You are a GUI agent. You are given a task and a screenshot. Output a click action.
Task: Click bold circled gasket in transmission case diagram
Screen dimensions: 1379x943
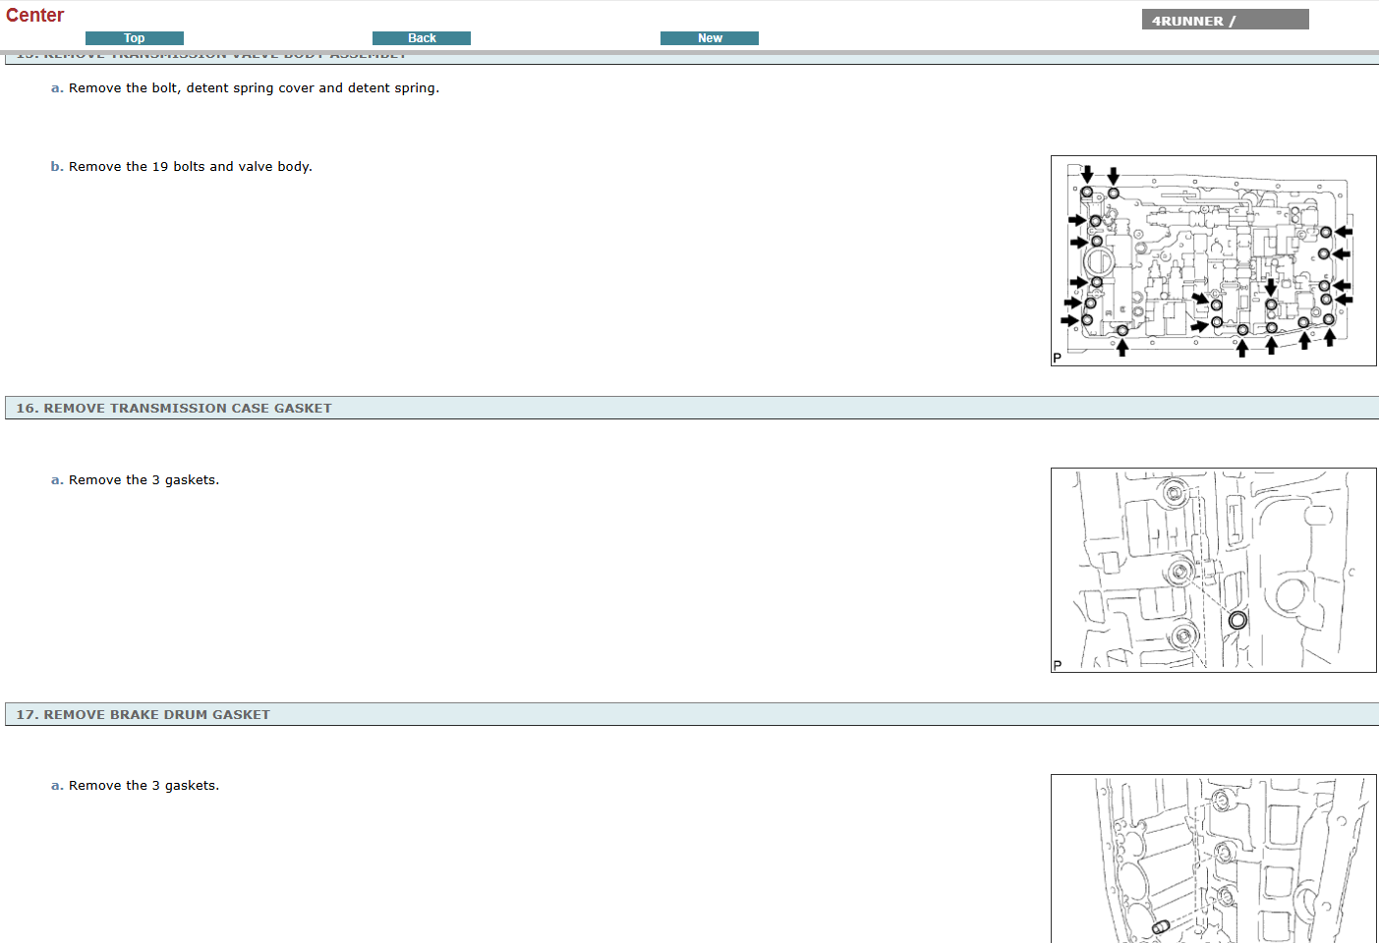coord(1237,620)
